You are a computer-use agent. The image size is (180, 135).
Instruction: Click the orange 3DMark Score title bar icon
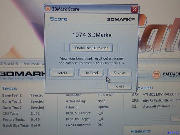pos(48,9)
